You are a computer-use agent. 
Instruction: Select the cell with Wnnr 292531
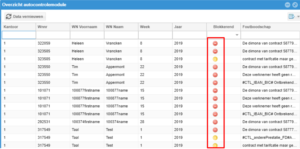pyautogui.click(x=53, y=122)
